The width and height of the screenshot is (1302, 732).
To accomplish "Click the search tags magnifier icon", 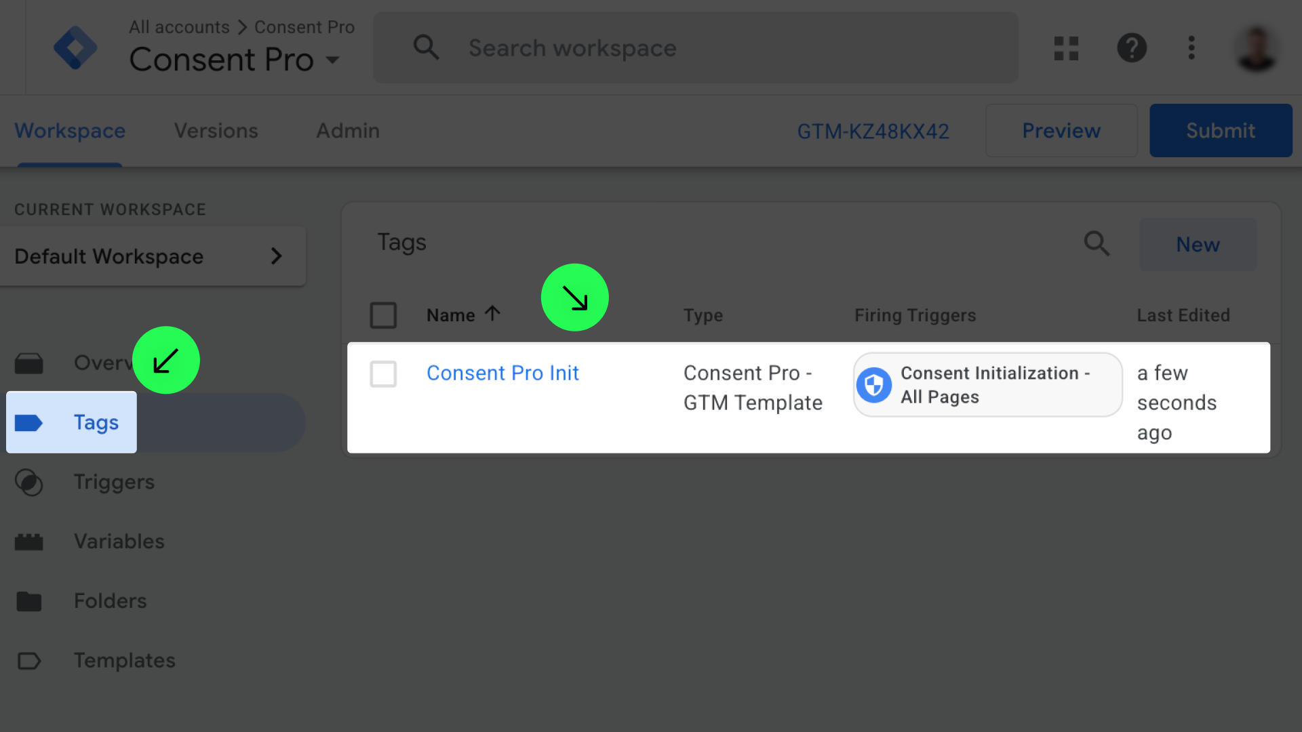I will pyautogui.click(x=1097, y=244).
